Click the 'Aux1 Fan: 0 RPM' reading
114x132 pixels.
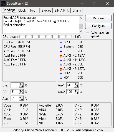click(15, 56)
